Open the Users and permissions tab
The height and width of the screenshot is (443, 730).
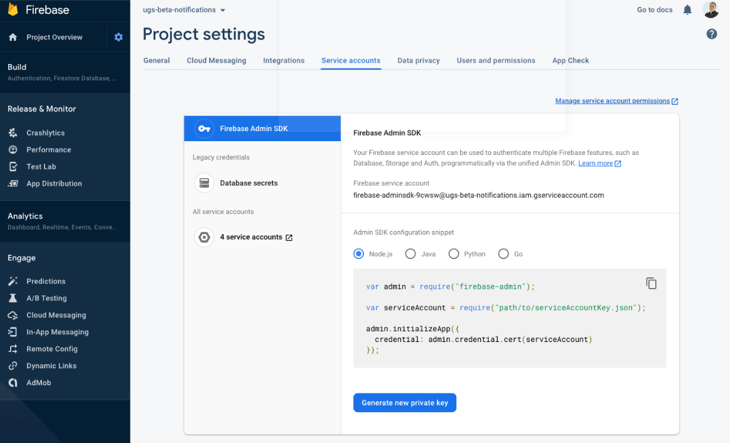click(x=496, y=60)
